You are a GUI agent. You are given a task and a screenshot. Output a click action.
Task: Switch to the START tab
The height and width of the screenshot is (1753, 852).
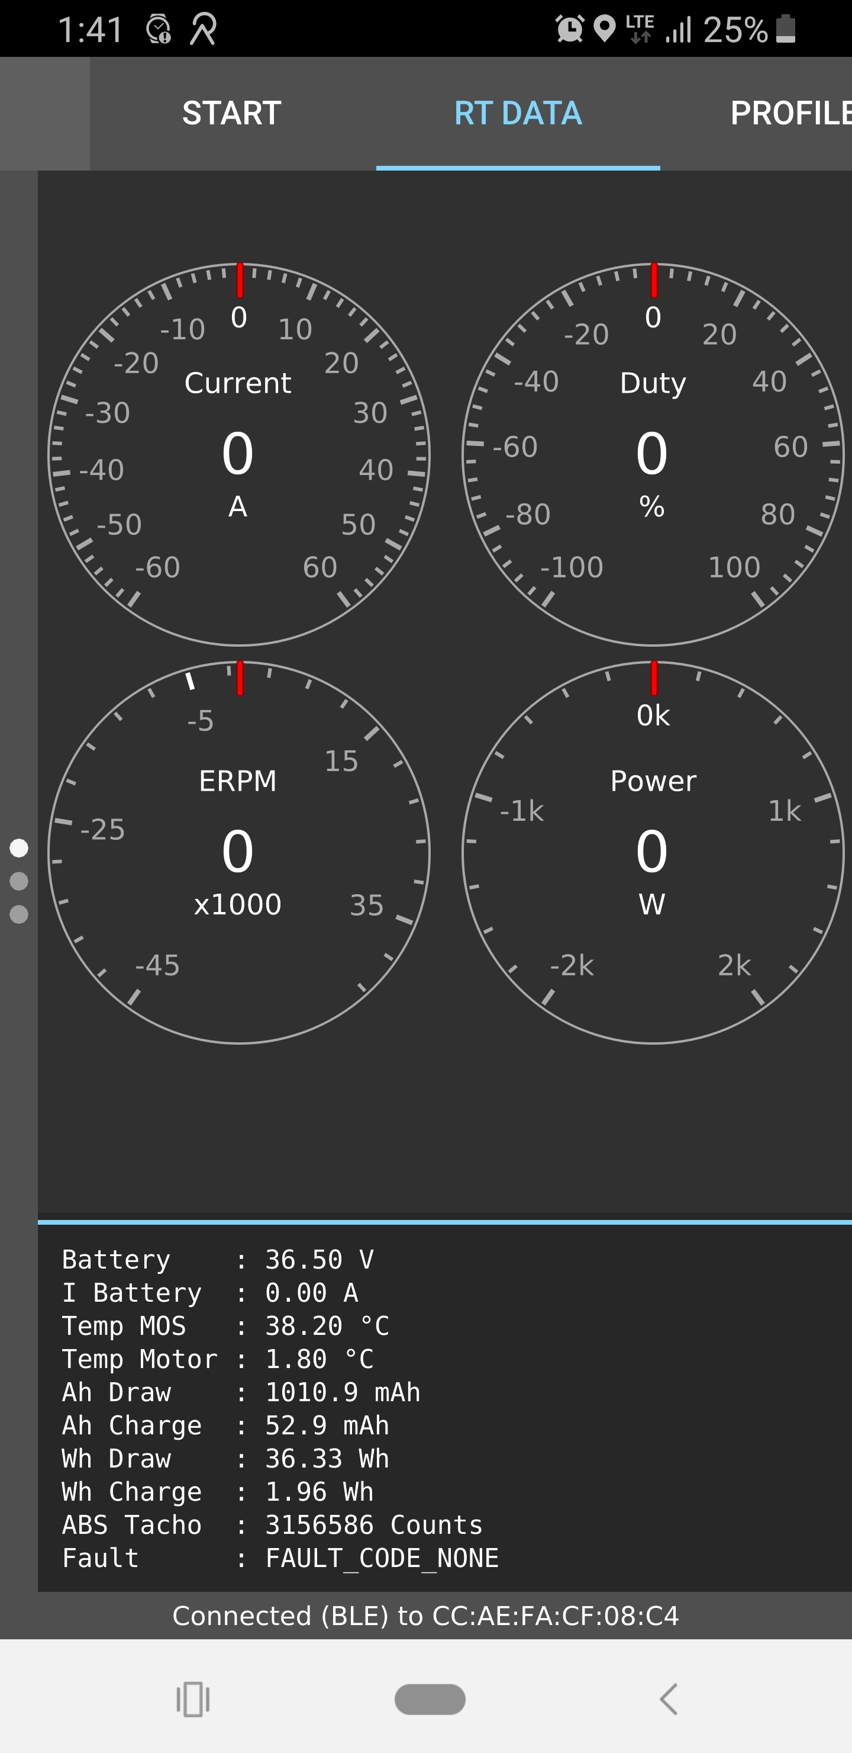click(x=232, y=113)
